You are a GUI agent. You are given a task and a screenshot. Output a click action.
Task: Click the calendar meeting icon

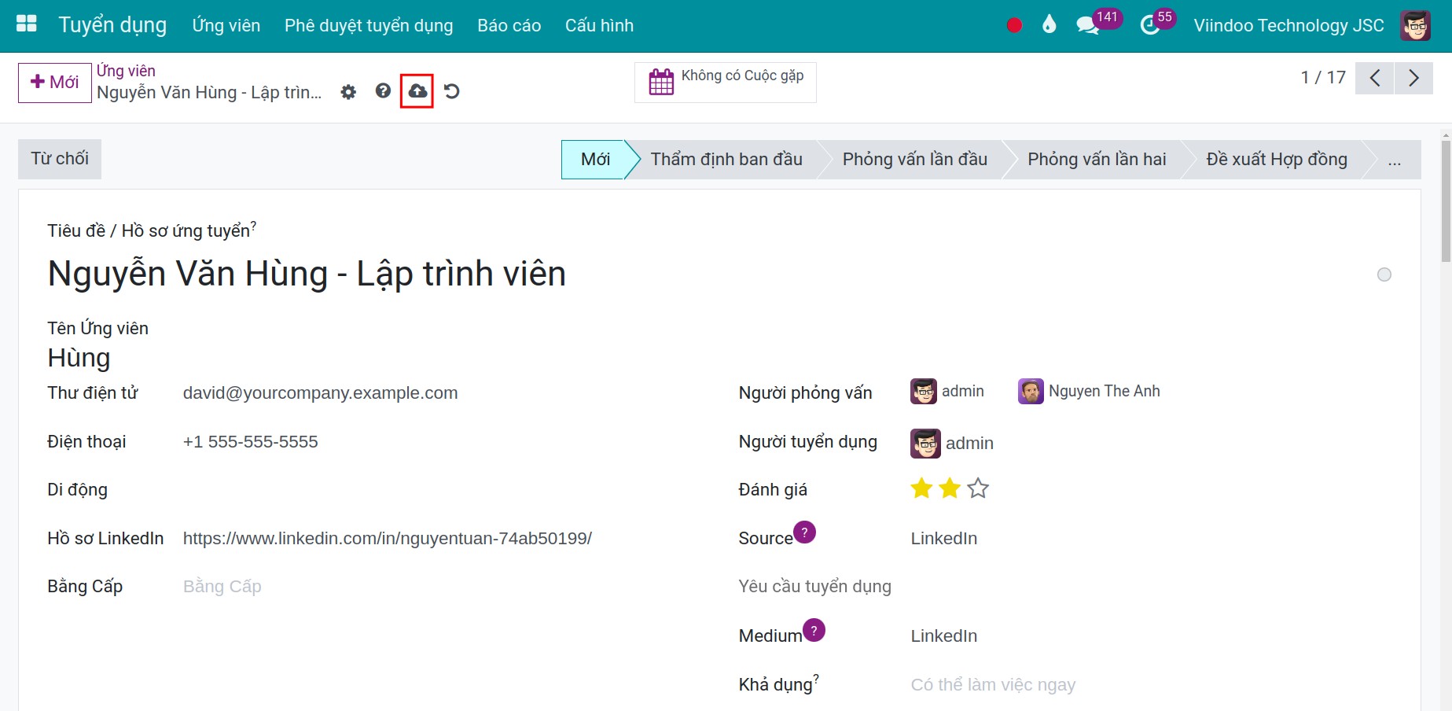[x=661, y=82]
